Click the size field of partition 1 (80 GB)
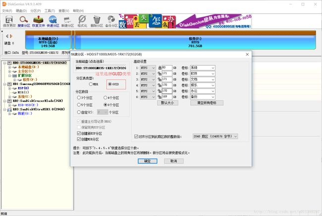The height and width of the screenshot is (216, 322). pos(166,68)
